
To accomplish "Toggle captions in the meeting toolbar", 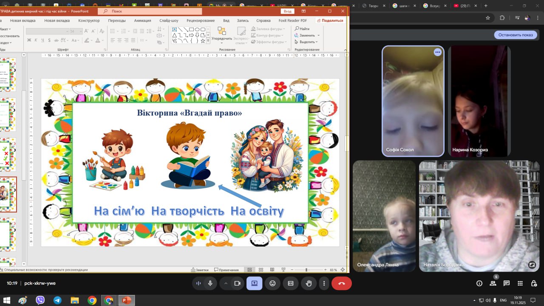I will (x=291, y=283).
